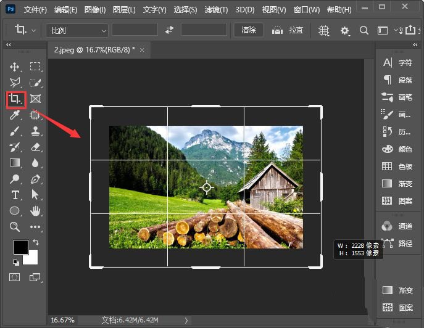Select the Move tool
This screenshot has width=424, height=328.
[x=15, y=67]
